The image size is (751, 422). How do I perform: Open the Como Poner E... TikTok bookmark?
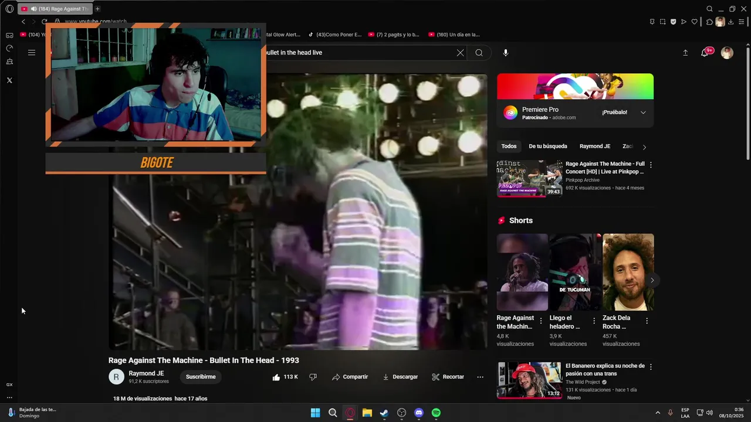coord(335,35)
